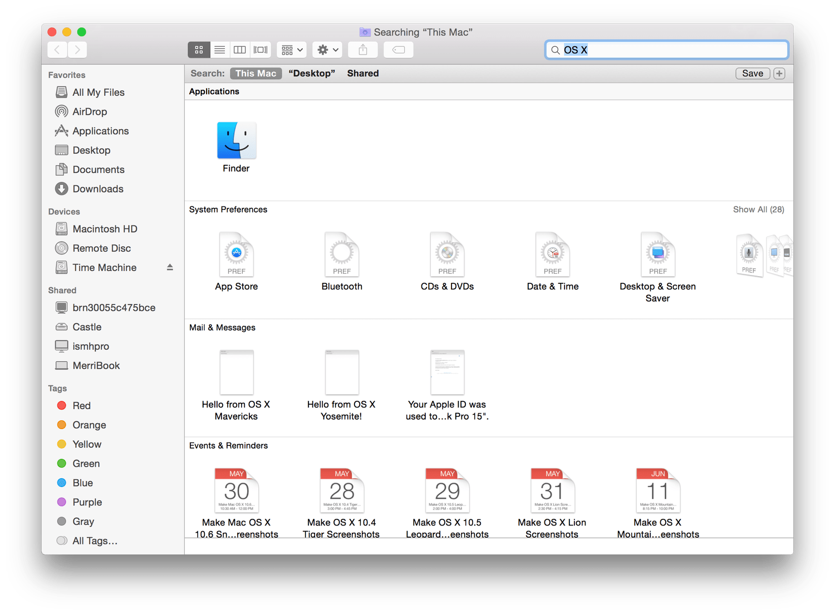
Task: Click the Edit Tags toolbar icon
Action: 399,50
